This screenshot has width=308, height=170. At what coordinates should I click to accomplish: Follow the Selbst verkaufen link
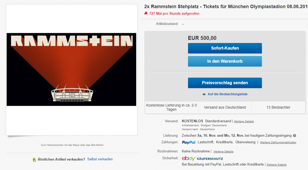pos(100,159)
